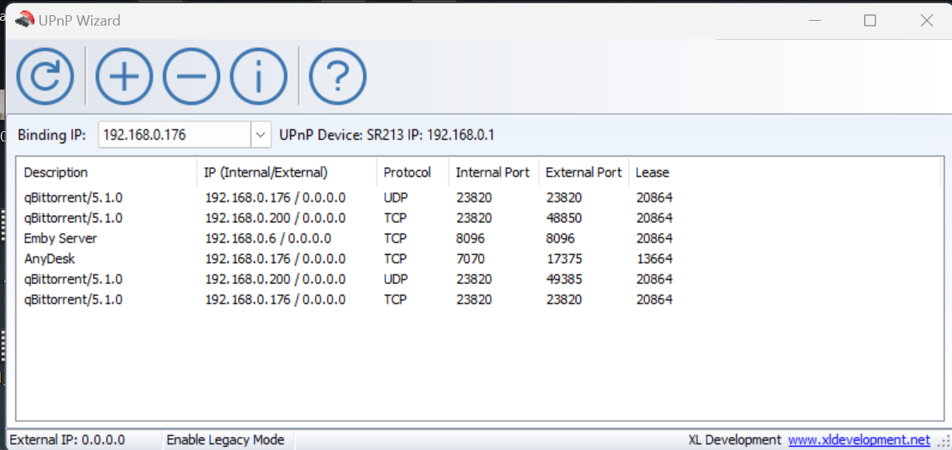Click the IP (Internal/External) column header
The image size is (952, 450).
pyautogui.click(x=266, y=173)
